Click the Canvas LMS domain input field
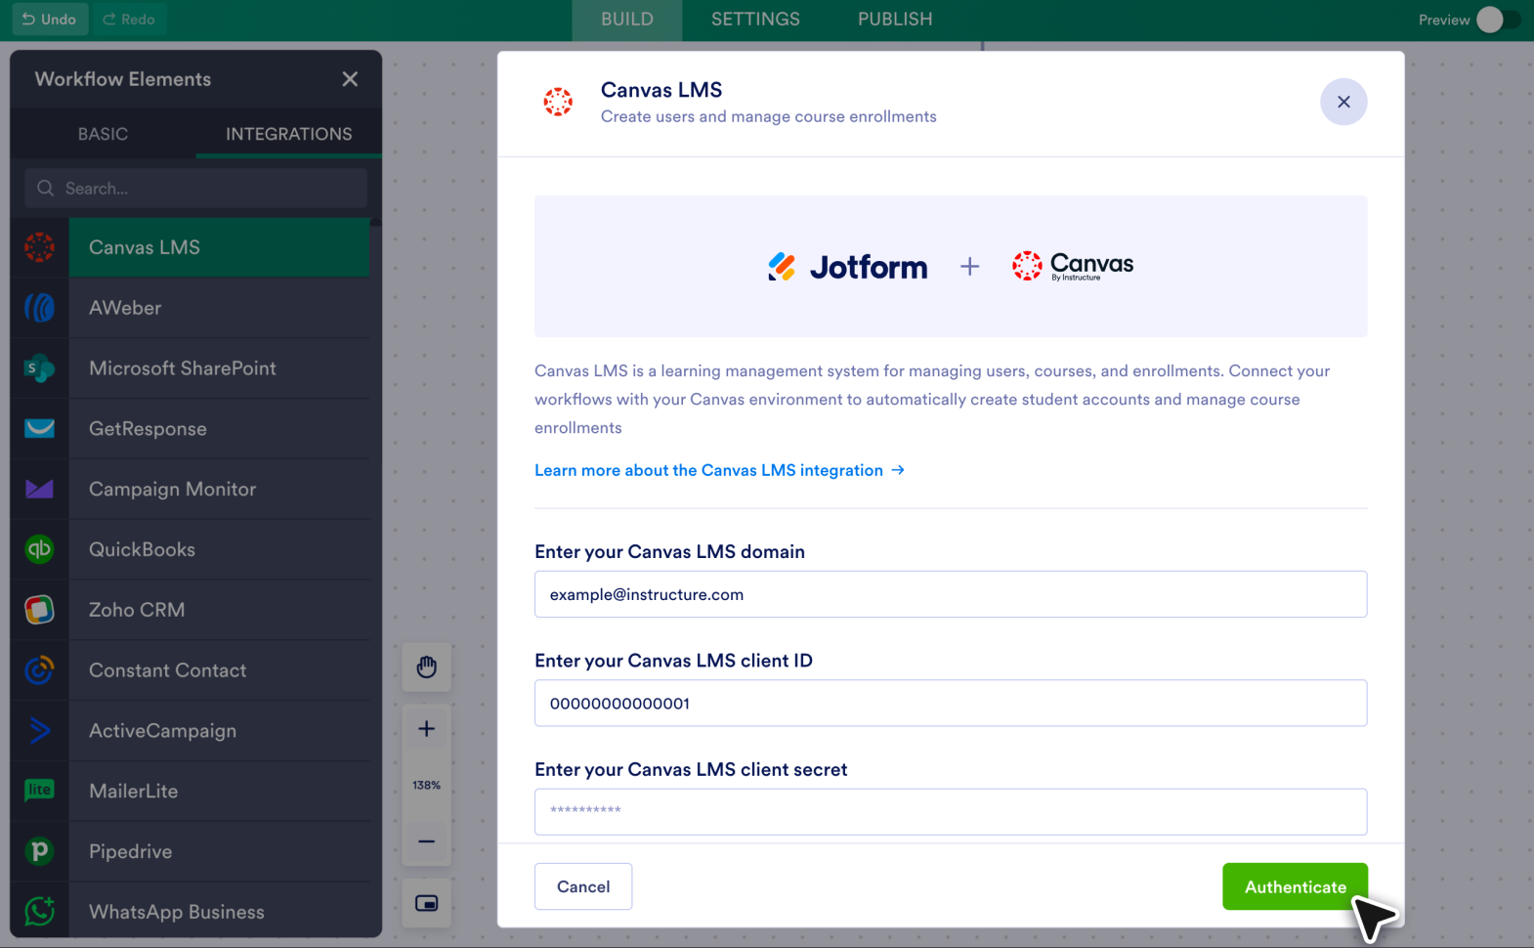The image size is (1534, 948). pos(951,594)
